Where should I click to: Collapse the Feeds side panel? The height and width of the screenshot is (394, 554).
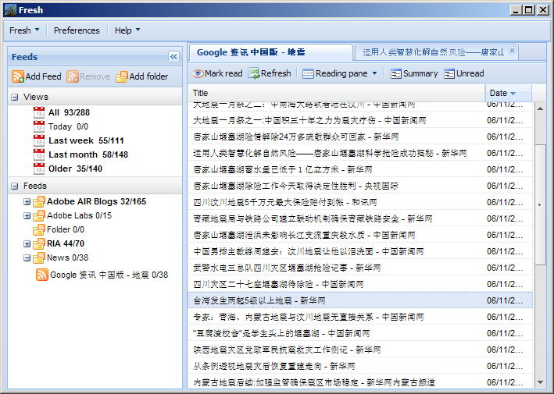(x=173, y=56)
